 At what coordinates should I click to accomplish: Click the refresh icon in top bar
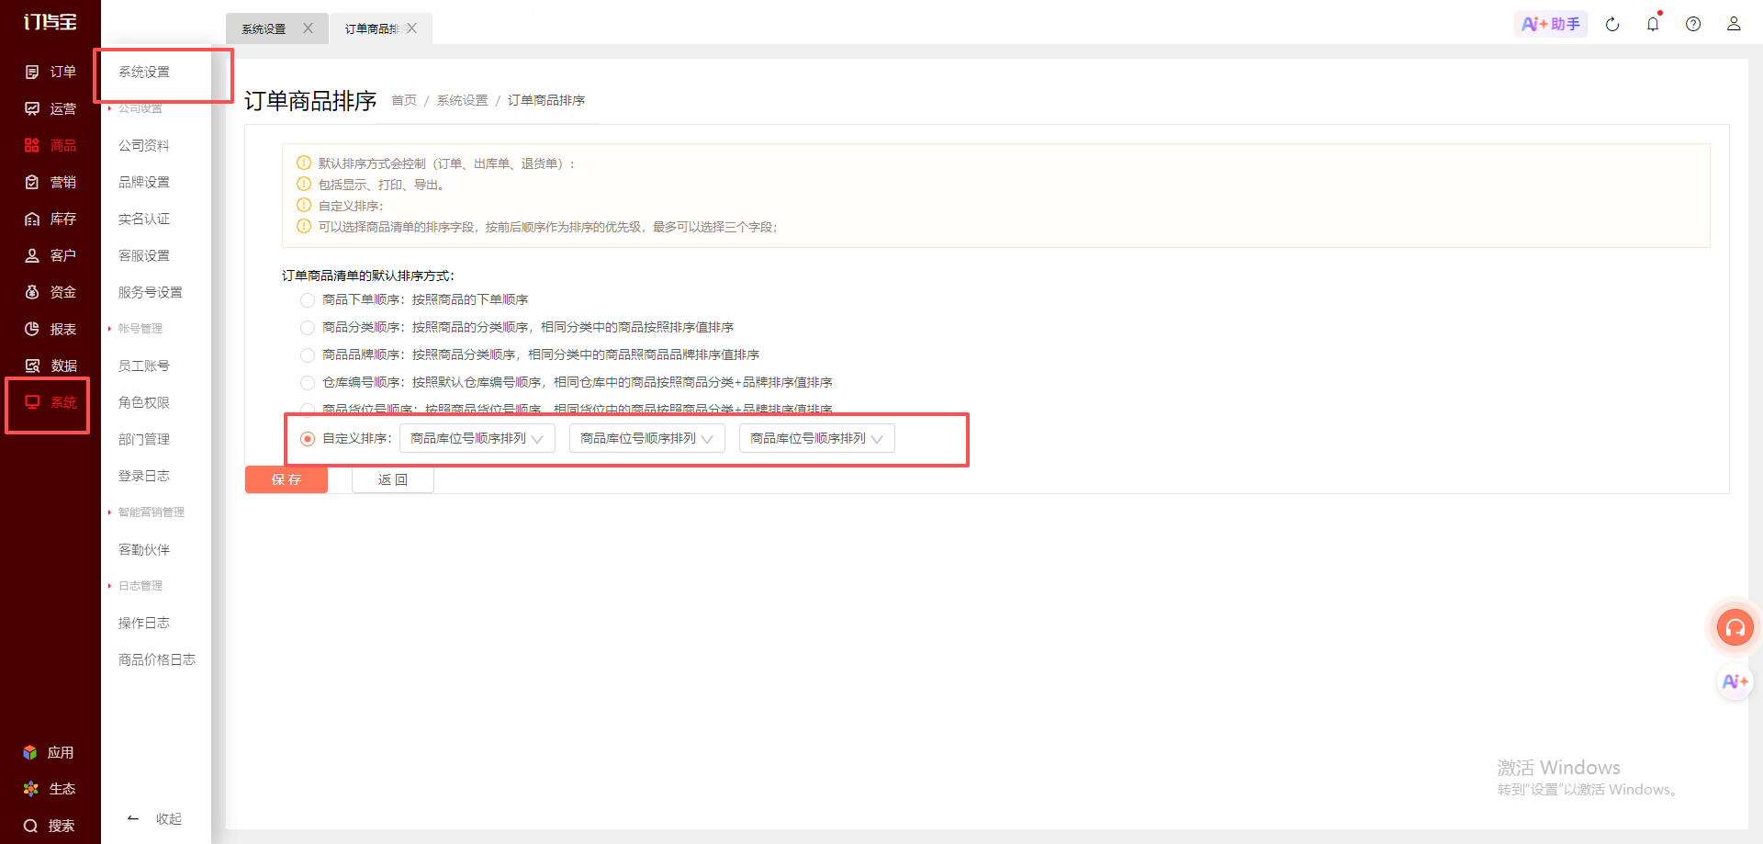click(x=1612, y=24)
